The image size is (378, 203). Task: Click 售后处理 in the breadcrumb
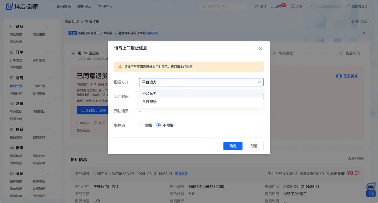tap(72, 21)
